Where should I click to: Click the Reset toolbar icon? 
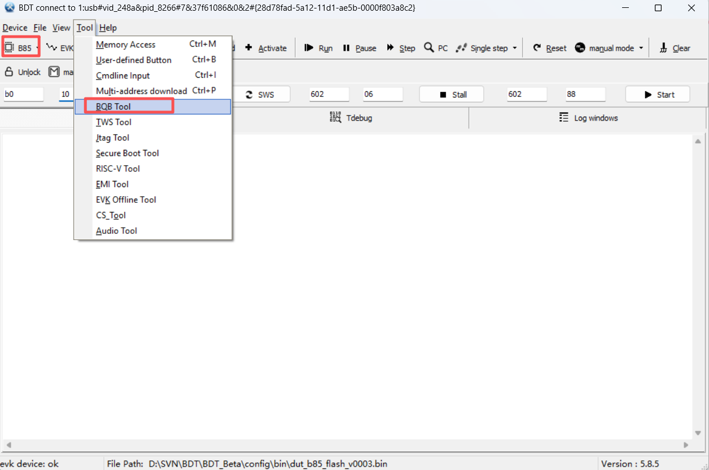[537, 48]
